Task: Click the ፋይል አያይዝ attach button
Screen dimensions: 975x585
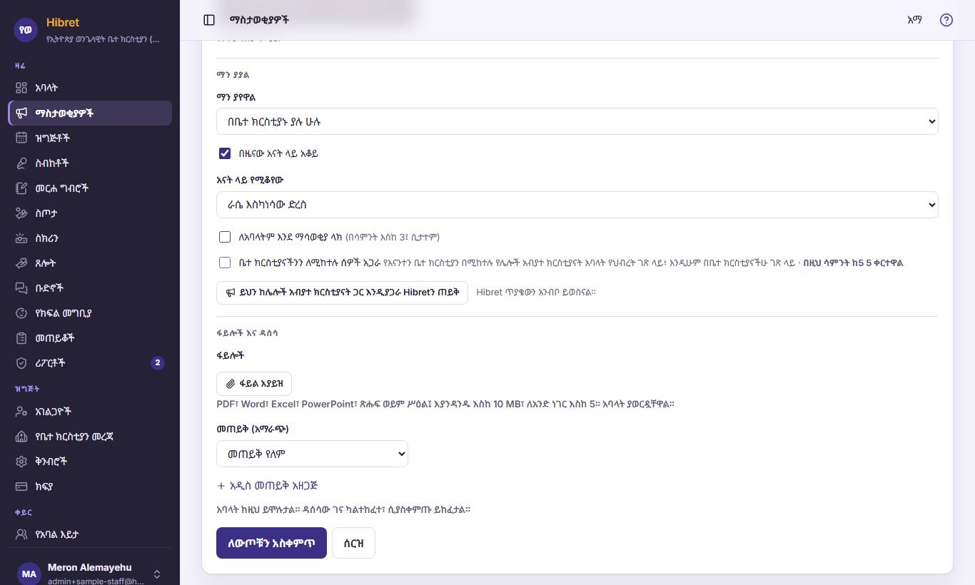Action: pyautogui.click(x=254, y=384)
